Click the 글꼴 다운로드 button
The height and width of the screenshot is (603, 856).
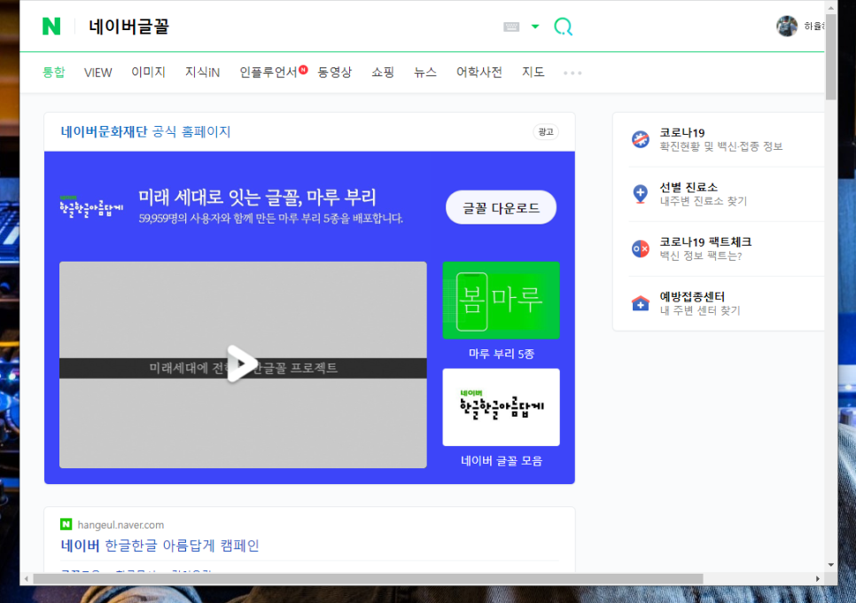[502, 208]
